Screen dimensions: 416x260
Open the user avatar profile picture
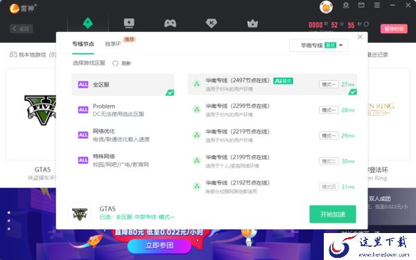[326, 7]
